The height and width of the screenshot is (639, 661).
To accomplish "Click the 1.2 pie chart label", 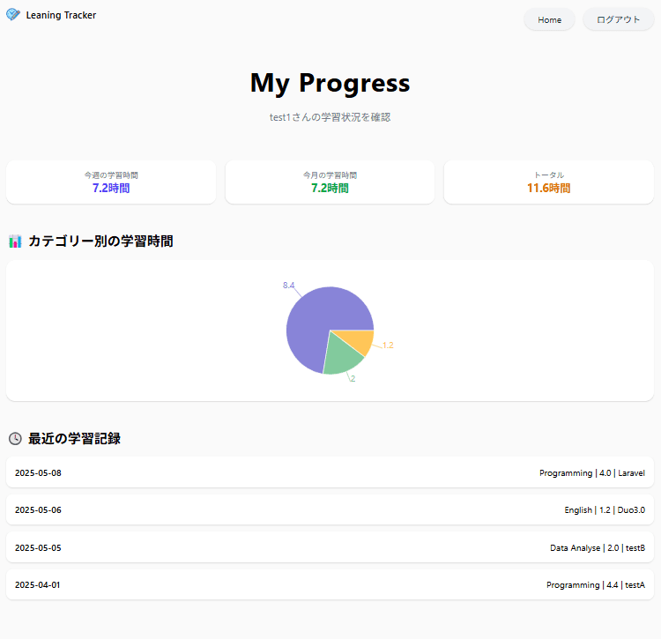I will pyautogui.click(x=388, y=346).
